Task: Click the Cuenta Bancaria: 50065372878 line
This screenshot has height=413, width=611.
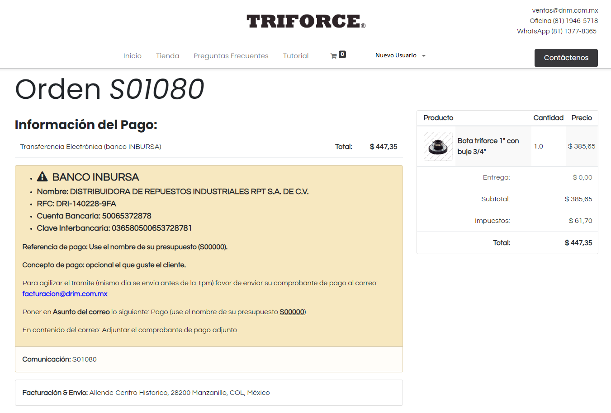Action: click(94, 216)
